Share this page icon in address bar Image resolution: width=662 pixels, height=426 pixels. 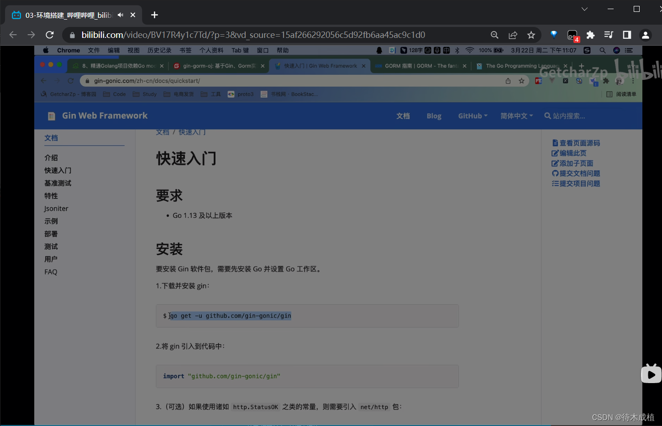click(513, 35)
